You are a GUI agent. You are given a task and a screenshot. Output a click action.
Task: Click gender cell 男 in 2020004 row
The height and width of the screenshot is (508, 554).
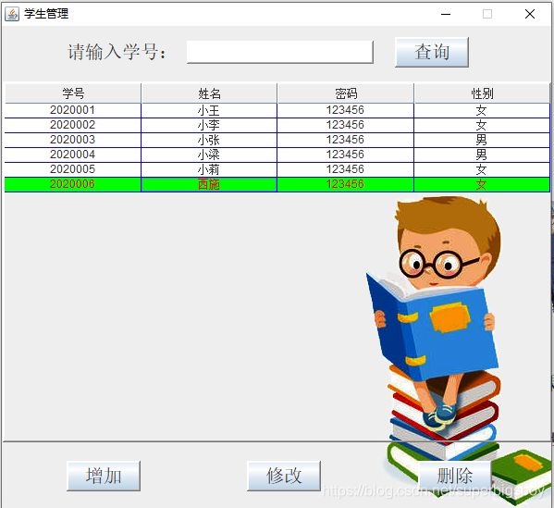coord(482,155)
